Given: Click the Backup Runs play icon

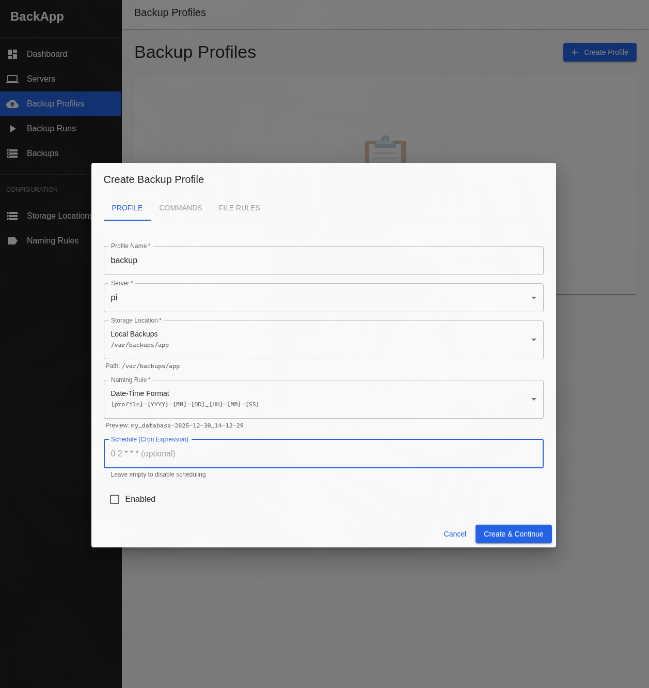Looking at the screenshot, I should pos(13,129).
